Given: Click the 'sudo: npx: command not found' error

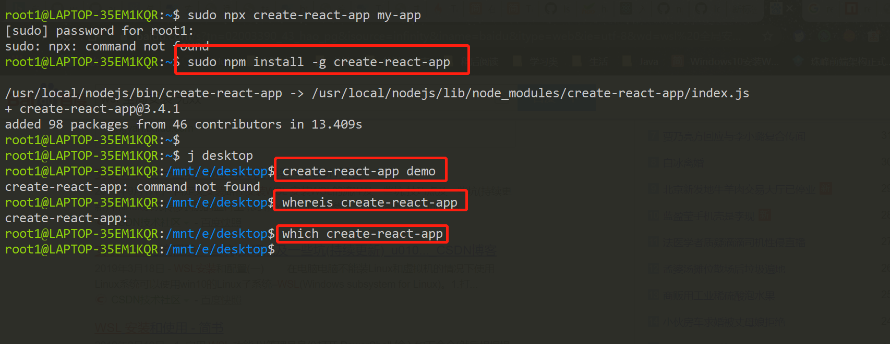Looking at the screenshot, I should coord(107,46).
